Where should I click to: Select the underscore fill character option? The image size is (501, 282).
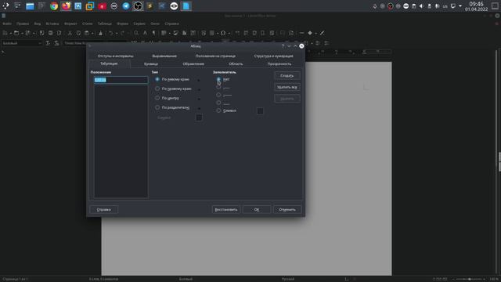[x=222, y=103]
